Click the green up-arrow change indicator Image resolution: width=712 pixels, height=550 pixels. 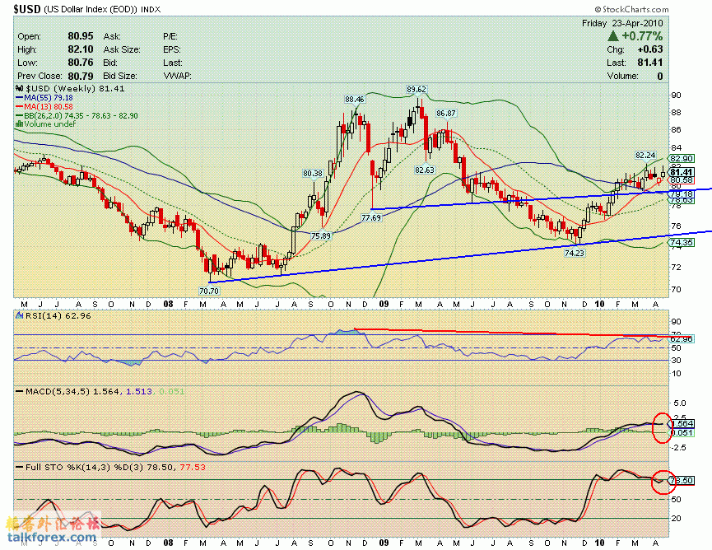click(x=613, y=36)
